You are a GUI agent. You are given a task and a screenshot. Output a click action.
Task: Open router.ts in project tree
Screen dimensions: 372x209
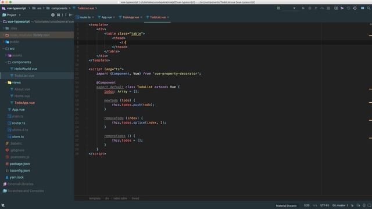coord(19,123)
